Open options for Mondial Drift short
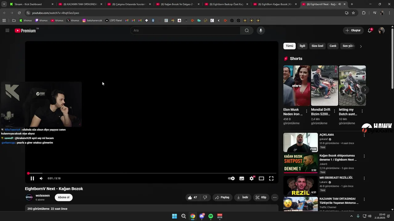Image resolution: width=394 pixels, height=221 pixels. tap(334, 111)
